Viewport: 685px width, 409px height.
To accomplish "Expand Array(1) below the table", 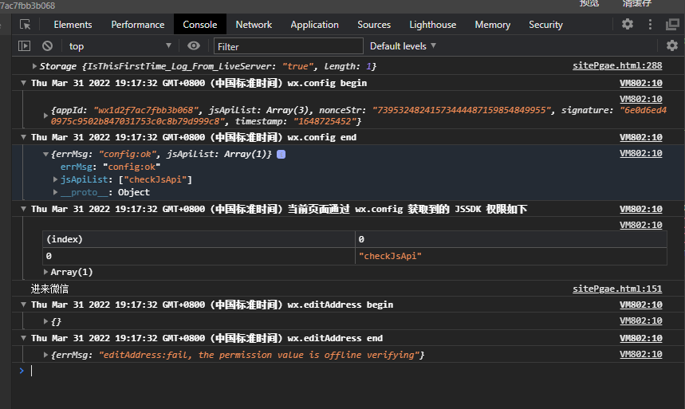I will coord(45,272).
